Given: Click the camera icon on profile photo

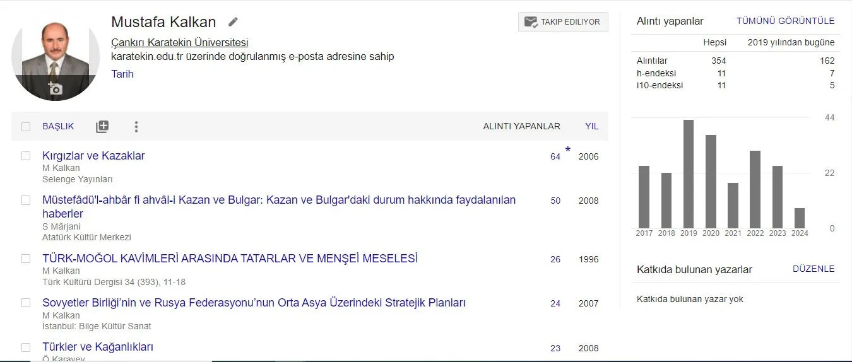Looking at the screenshot, I should [56, 89].
